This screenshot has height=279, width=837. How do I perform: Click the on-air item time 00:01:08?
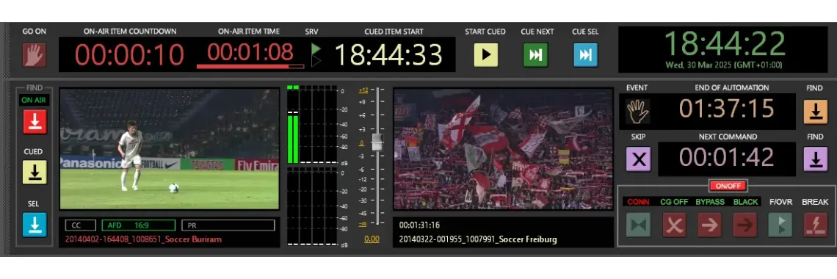[250, 52]
